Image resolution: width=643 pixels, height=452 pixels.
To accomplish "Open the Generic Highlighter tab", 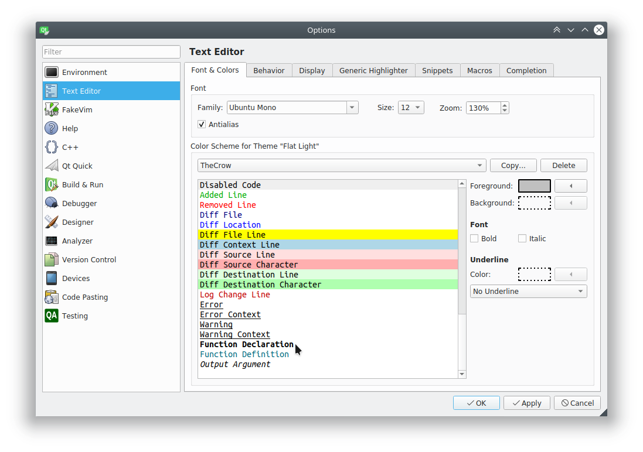I will pos(373,70).
